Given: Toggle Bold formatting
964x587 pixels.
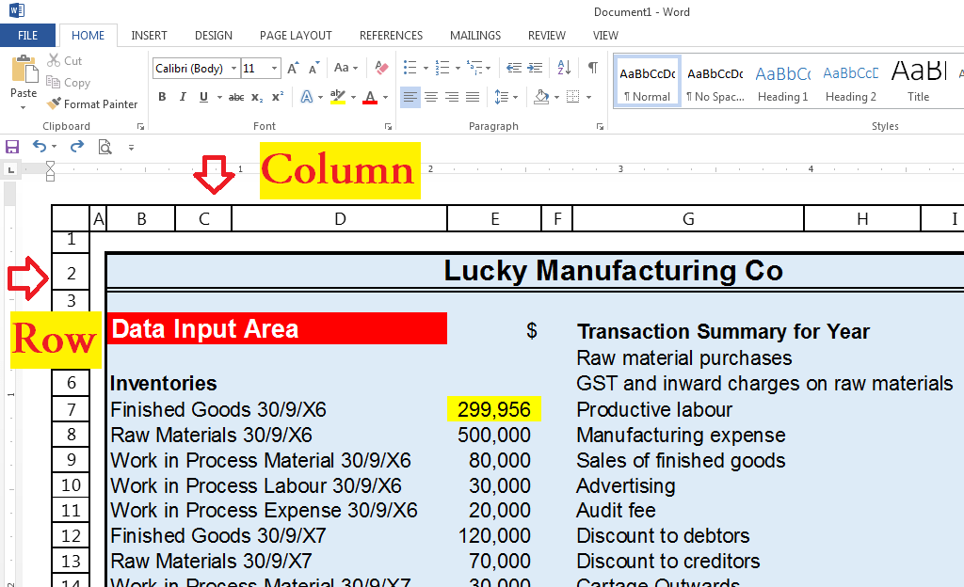Looking at the screenshot, I should click(x=162, y=97).
